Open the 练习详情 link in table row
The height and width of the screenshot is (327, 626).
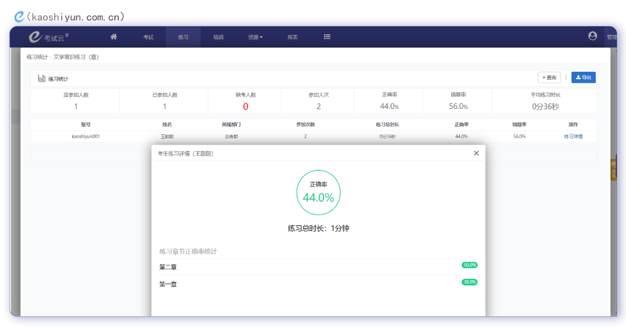coord(573,136)
